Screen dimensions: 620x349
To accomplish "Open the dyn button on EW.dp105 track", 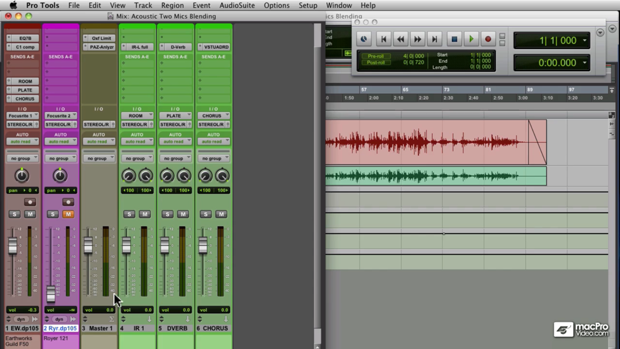I will coord(21,319).
